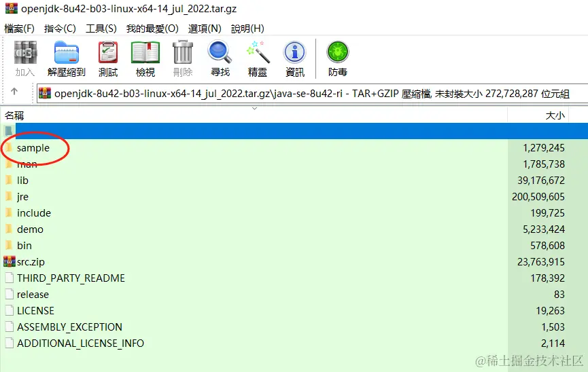Select the bin folder icon
This screenshot has height=372, width=588.
[9, 245]
